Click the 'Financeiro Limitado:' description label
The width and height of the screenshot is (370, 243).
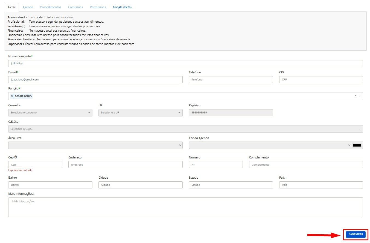[22, 39]
